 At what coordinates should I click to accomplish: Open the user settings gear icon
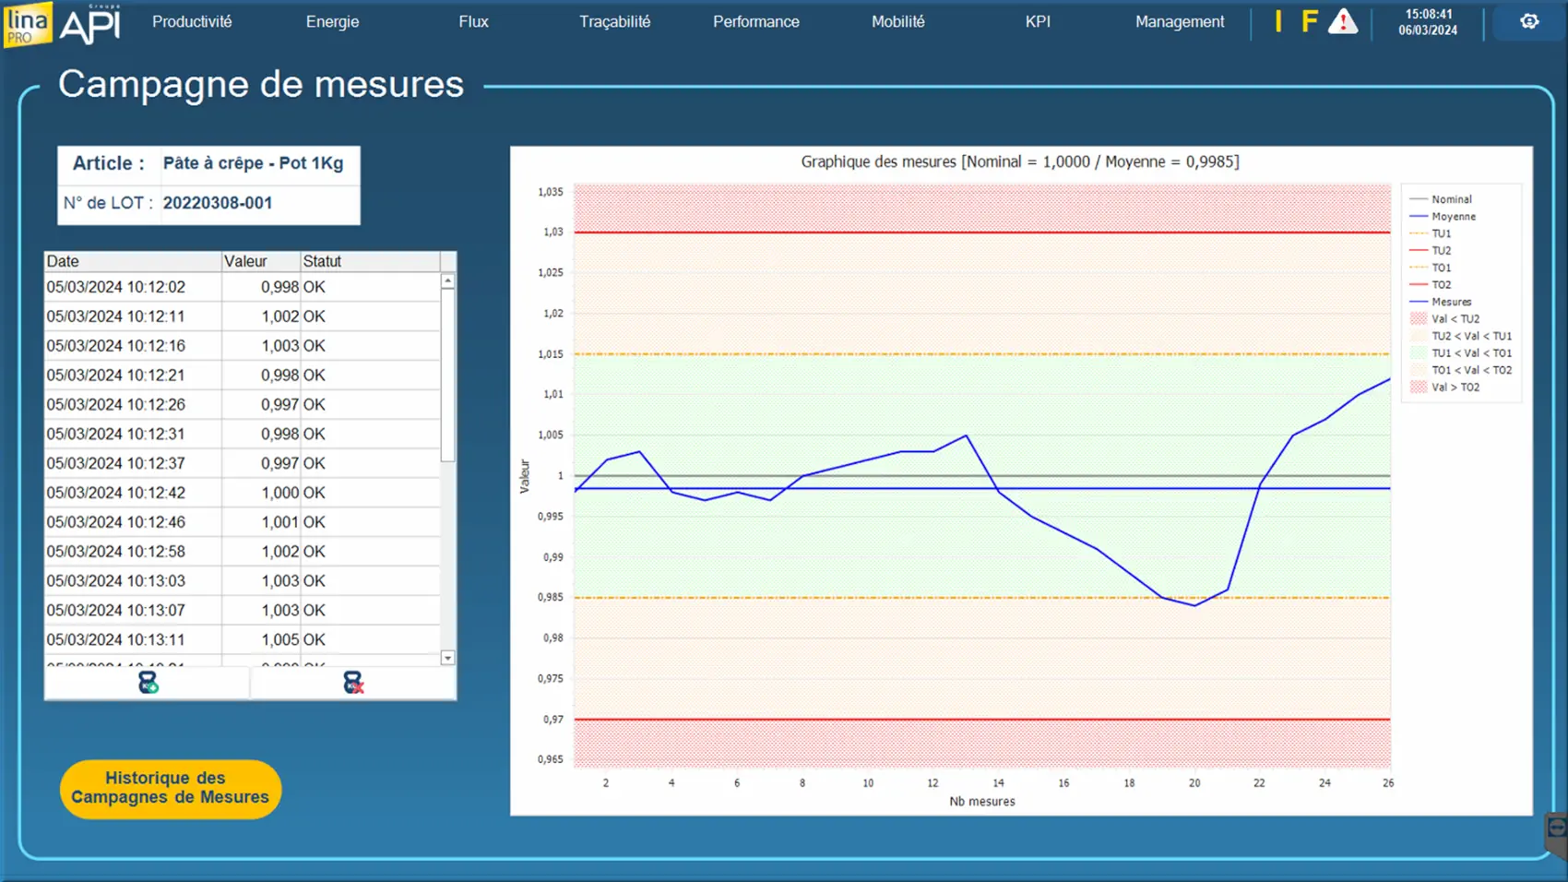point(1528,21)
